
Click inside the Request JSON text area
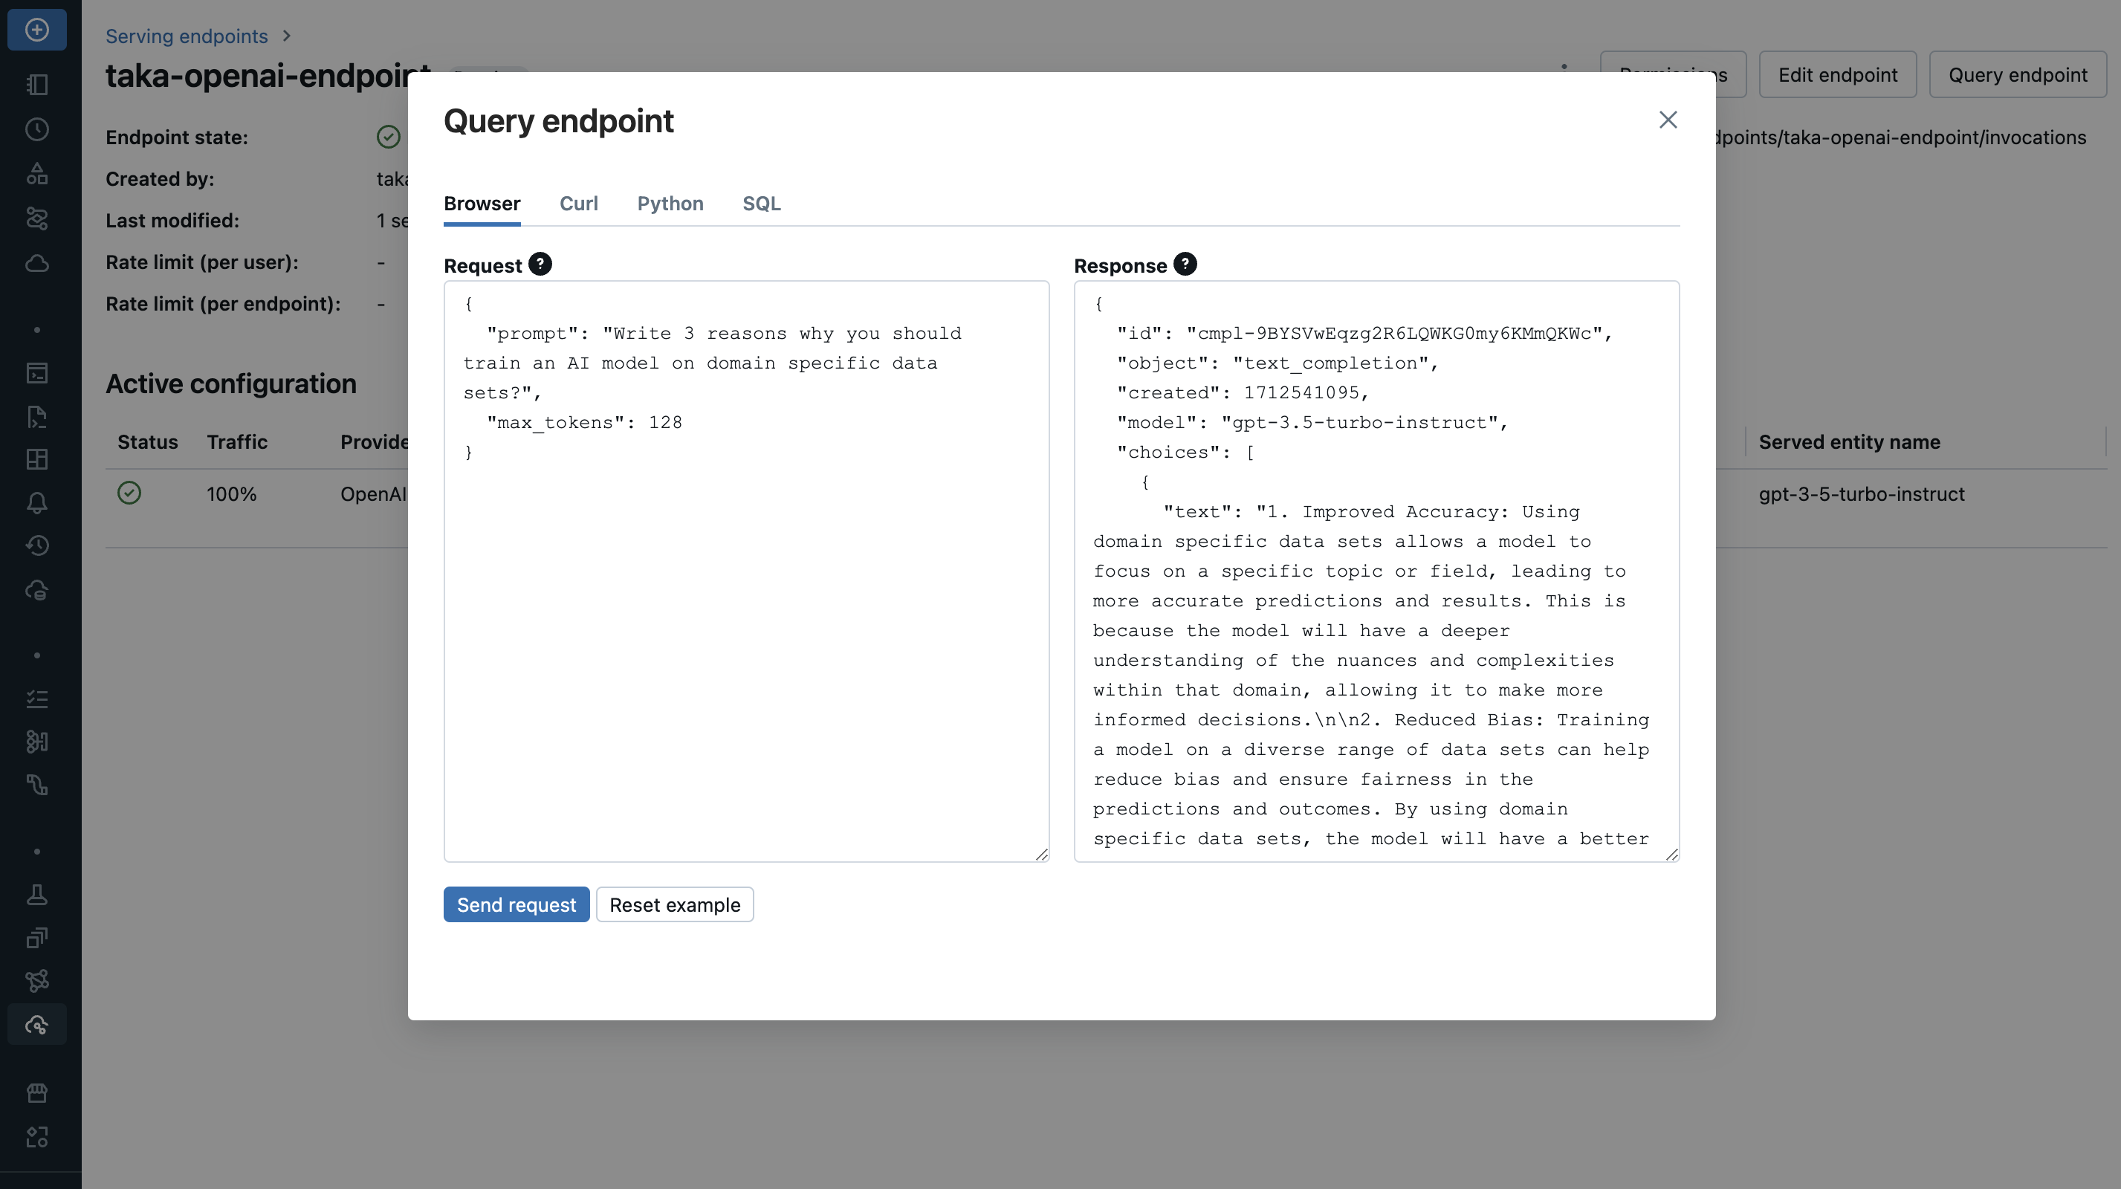click(746, 642)
